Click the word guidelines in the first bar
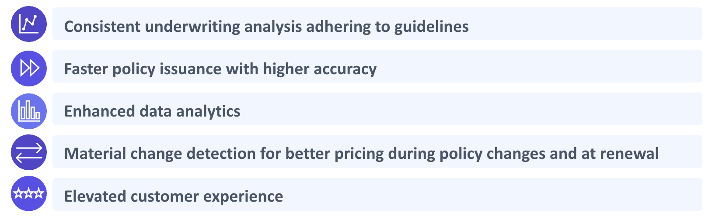 (x=431, y=27)
